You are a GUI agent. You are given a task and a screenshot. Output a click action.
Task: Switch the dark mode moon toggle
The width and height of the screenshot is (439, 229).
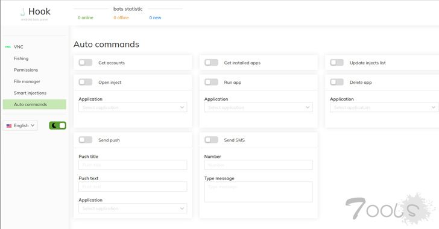[x=58, y=125]
